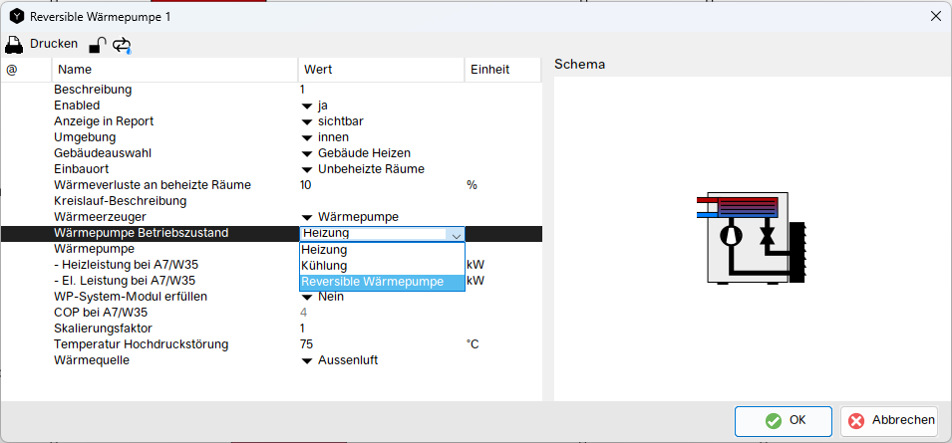
Task: Confirm the dialog with OK button
Action: point(784,420)
